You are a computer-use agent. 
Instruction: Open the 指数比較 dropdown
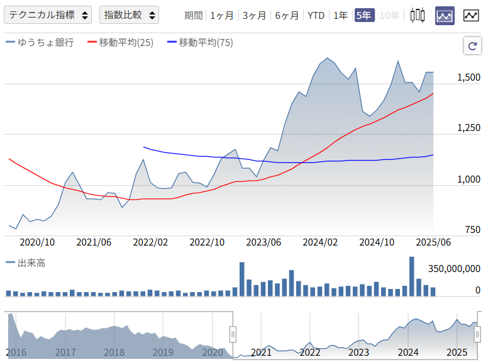129,15
